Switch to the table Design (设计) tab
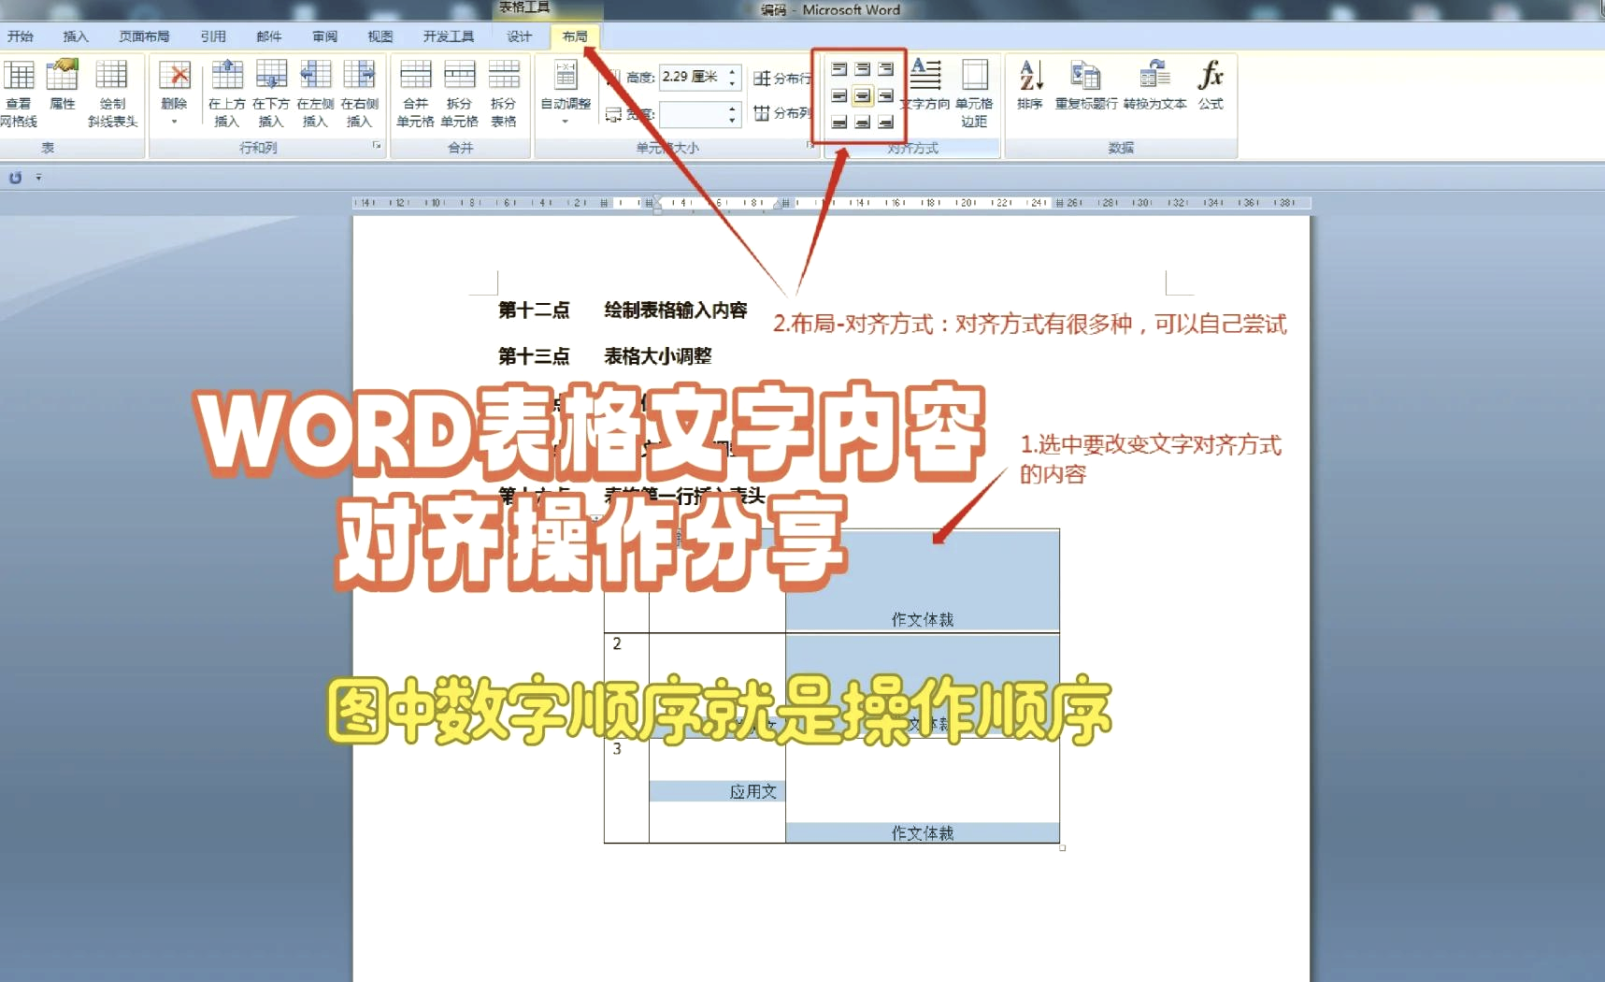The height and width of the screenshot is (982, 1605). pyautogui.click(x=520, y=36)
